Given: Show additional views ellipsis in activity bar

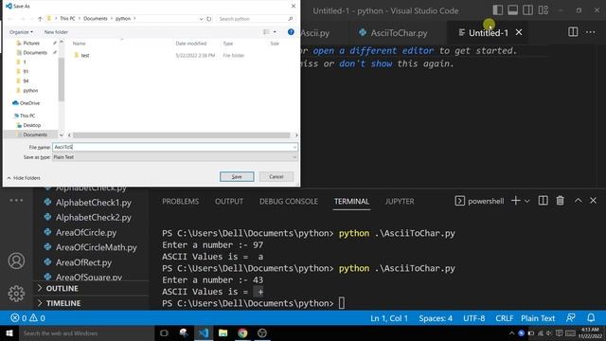Looking at the screenshot, I should pos(16,200).
